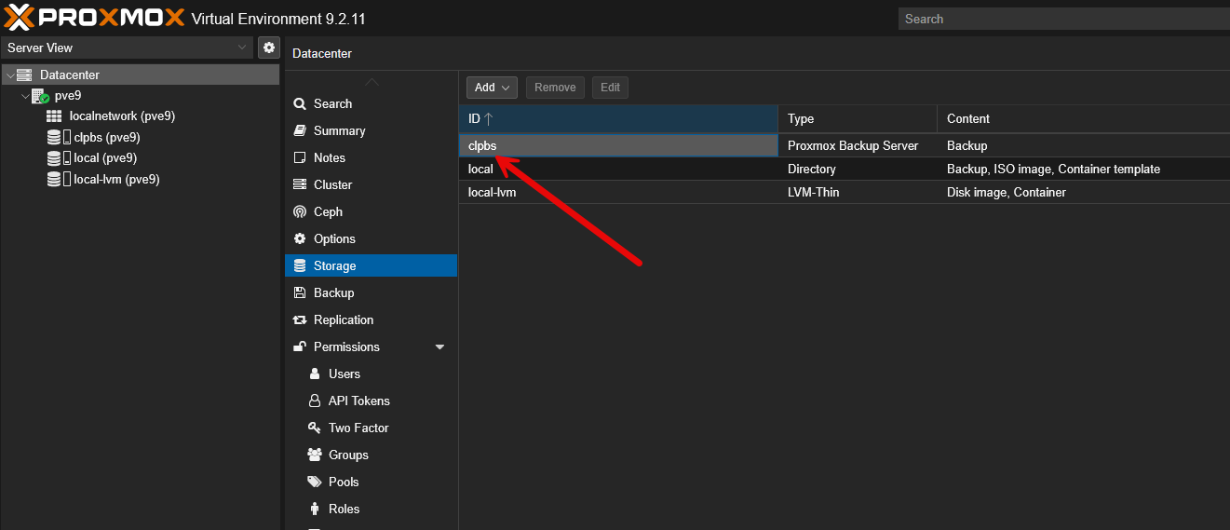Click the Options gear icon
The image size is (1230, 530).
click(300, 238)
